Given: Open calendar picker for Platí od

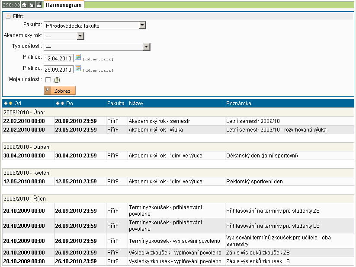Looking at the screenshot, I should 78,57.
